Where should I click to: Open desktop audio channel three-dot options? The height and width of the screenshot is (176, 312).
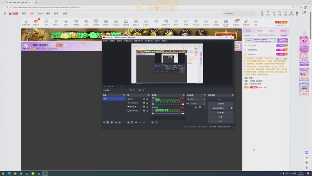tap(153, 110)
